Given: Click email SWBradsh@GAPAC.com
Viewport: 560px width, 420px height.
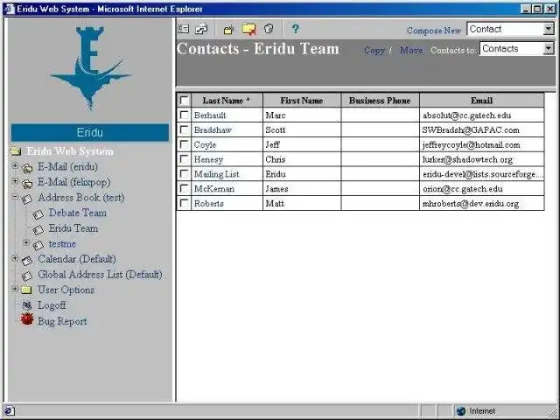Looking at the screenshot, I should pos(471,130).
